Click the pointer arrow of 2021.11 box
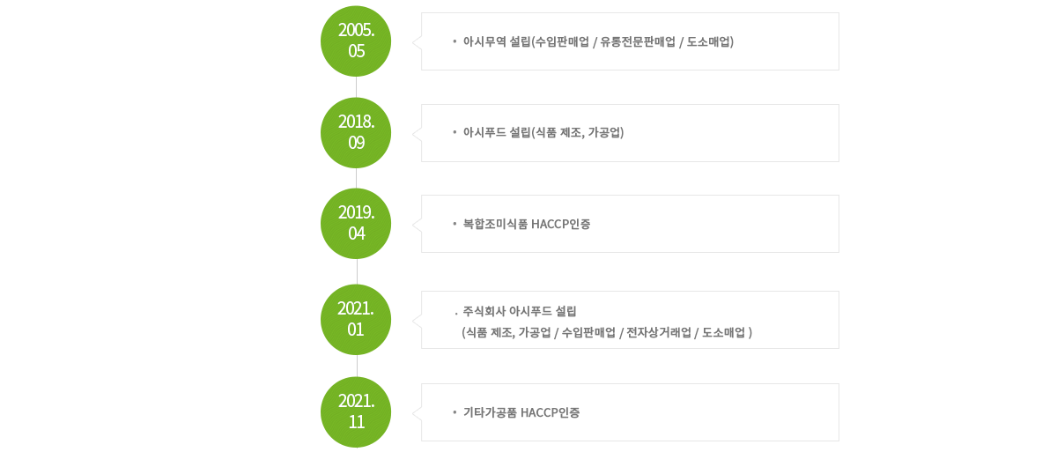 point(417,412)
